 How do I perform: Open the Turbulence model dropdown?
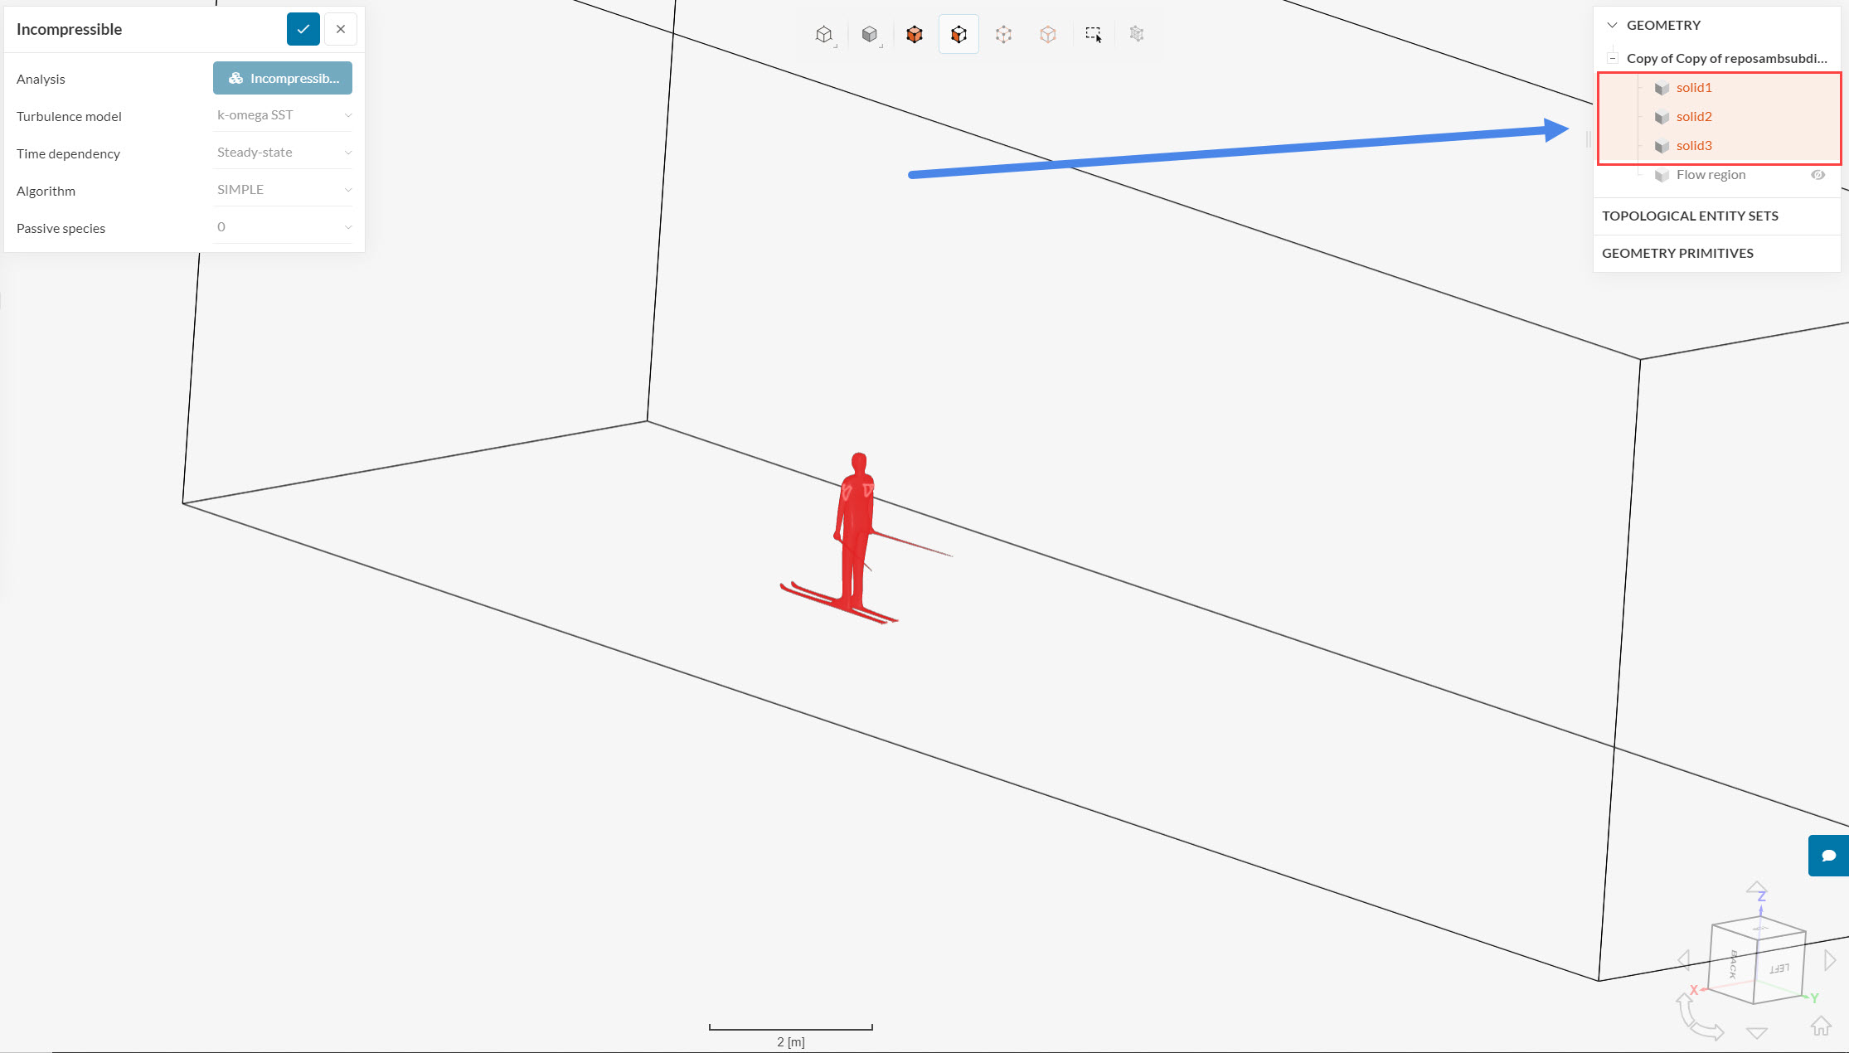[x=283, y=115]
